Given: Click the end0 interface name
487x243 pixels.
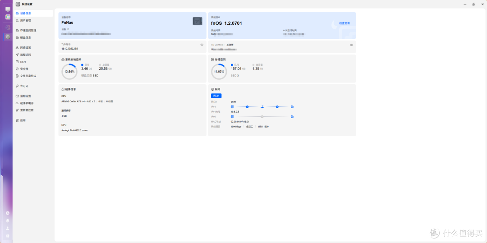Looking at the screenshot, I should coord(233,101).
